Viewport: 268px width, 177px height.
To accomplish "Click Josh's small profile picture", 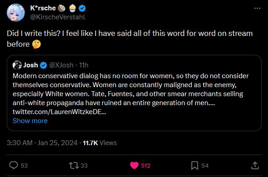I will click(x=17, y=65).
